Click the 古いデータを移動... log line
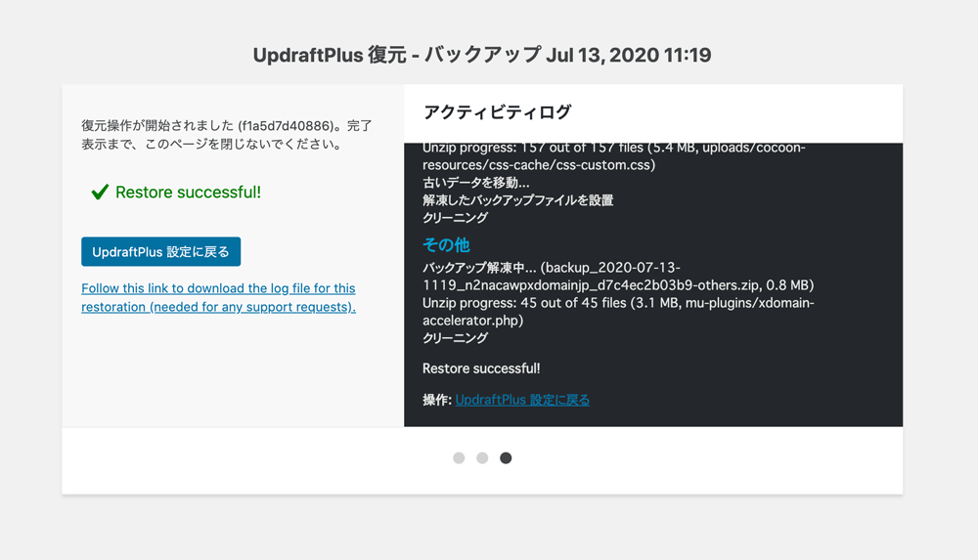This screenshot has height=560, width=978. click(476, 183)
